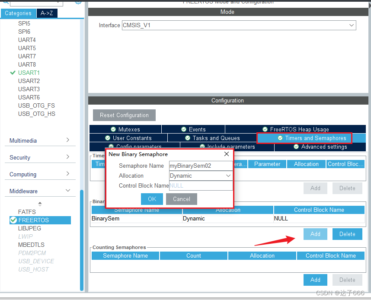Open the Events tab

(x=193, y=129)
